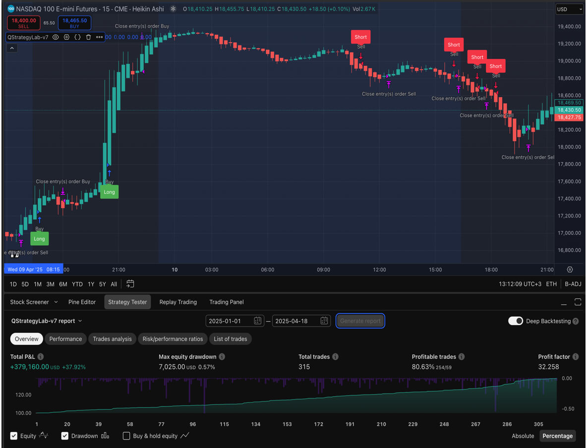Viewport: 587px width, 448px height.
Task: Select the 5Y time range
Action: [103, 284]
